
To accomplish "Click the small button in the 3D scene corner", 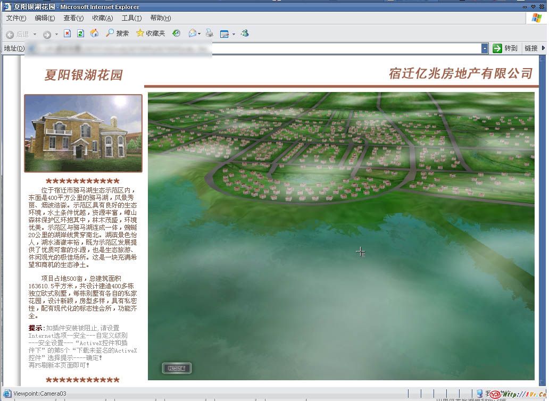I will click(176, 368).
